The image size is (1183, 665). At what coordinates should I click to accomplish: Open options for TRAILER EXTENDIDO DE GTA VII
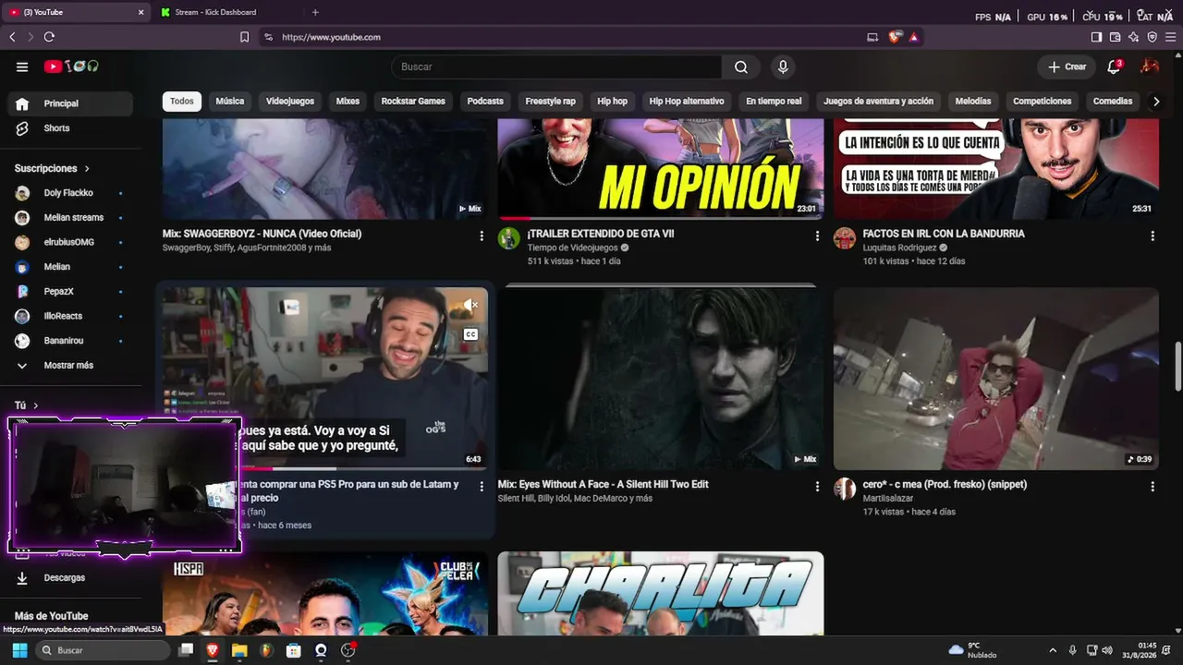point(817,236)
